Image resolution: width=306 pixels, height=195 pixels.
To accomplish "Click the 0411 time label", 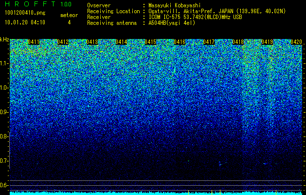I will 34,42.
